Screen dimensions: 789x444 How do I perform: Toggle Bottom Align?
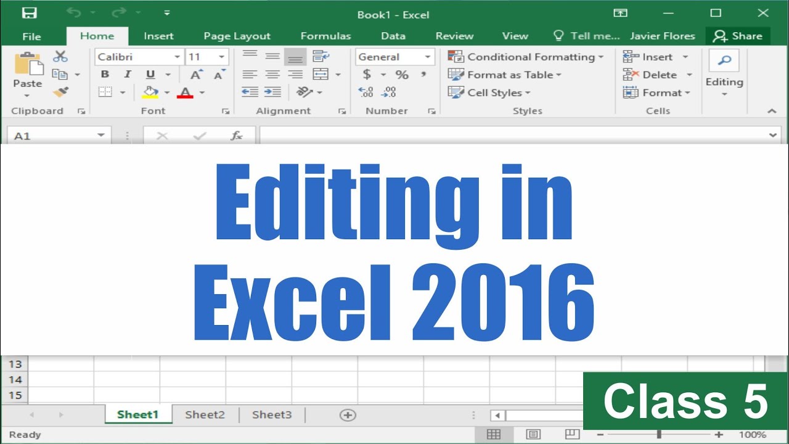pos(295,57)
